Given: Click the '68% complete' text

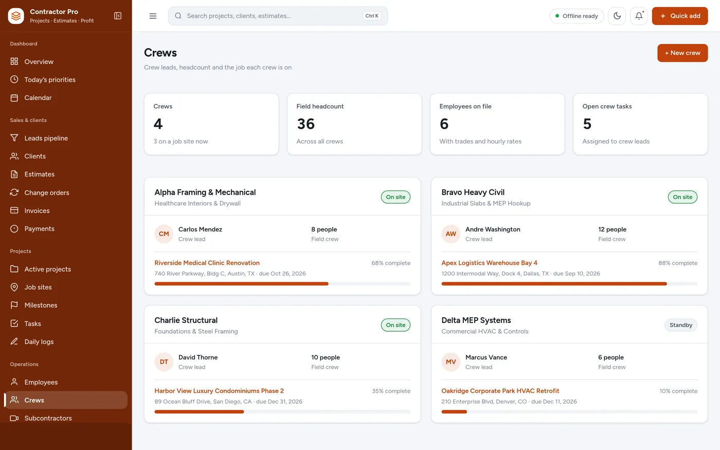Looking at the screenshot, I should pos(391,263).
